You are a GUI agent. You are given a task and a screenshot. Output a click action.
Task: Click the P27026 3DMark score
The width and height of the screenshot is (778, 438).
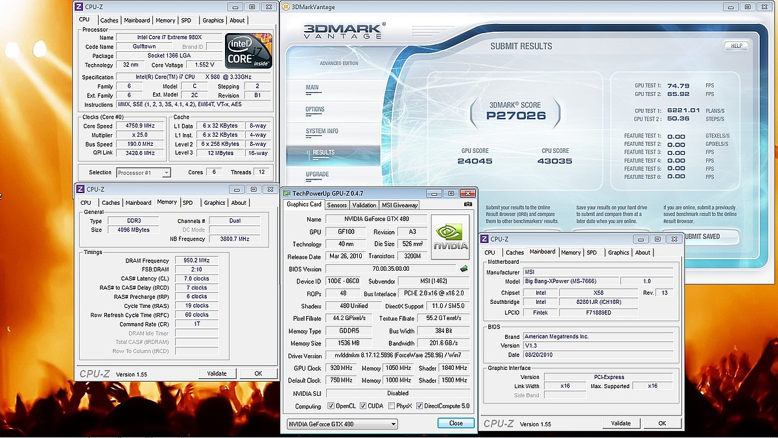point(515,116)
